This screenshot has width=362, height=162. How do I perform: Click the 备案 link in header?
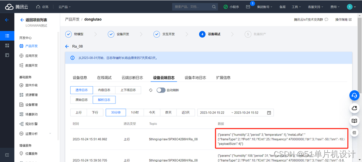[x=282, y=7]
